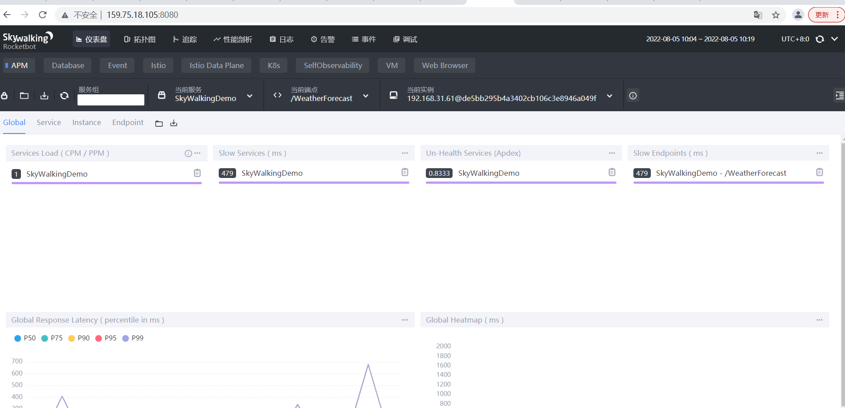Select the Istio dashboard tab
845x408 pixels.
158,65
